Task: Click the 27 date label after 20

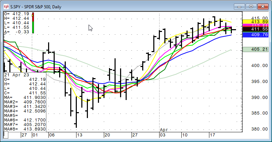Action: pos(135,135)
